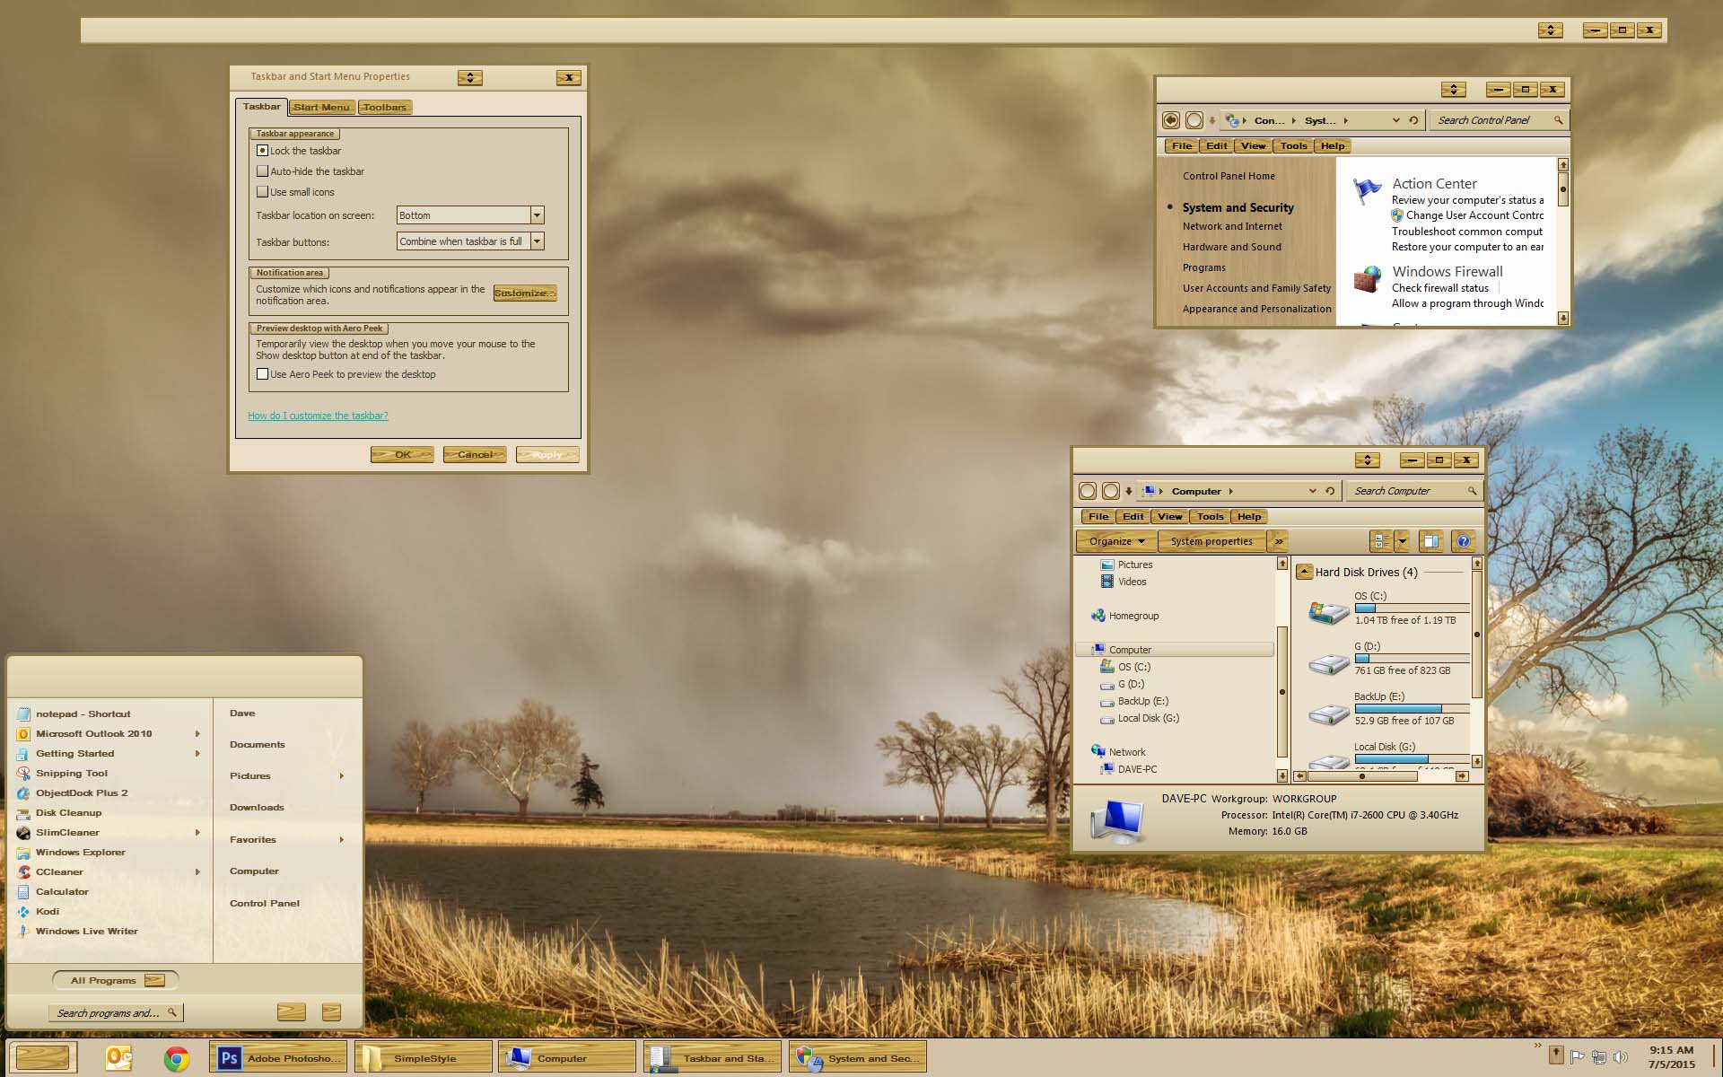Click search magnifier in Search Computer box
The image size is (1723, 1077).
tap(1472, 491)
